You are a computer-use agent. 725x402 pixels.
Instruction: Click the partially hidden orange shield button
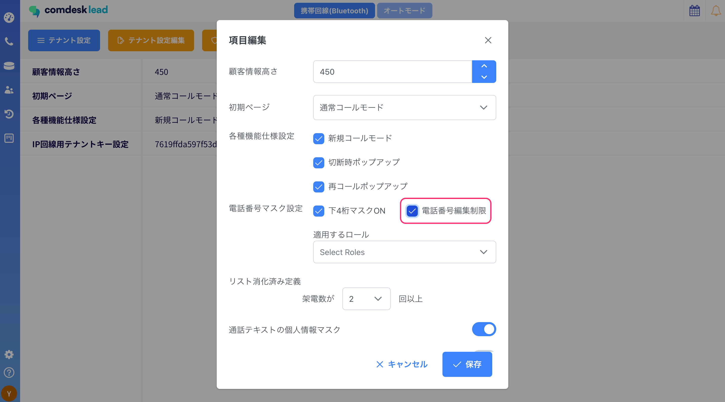click(x=210, y=40)
